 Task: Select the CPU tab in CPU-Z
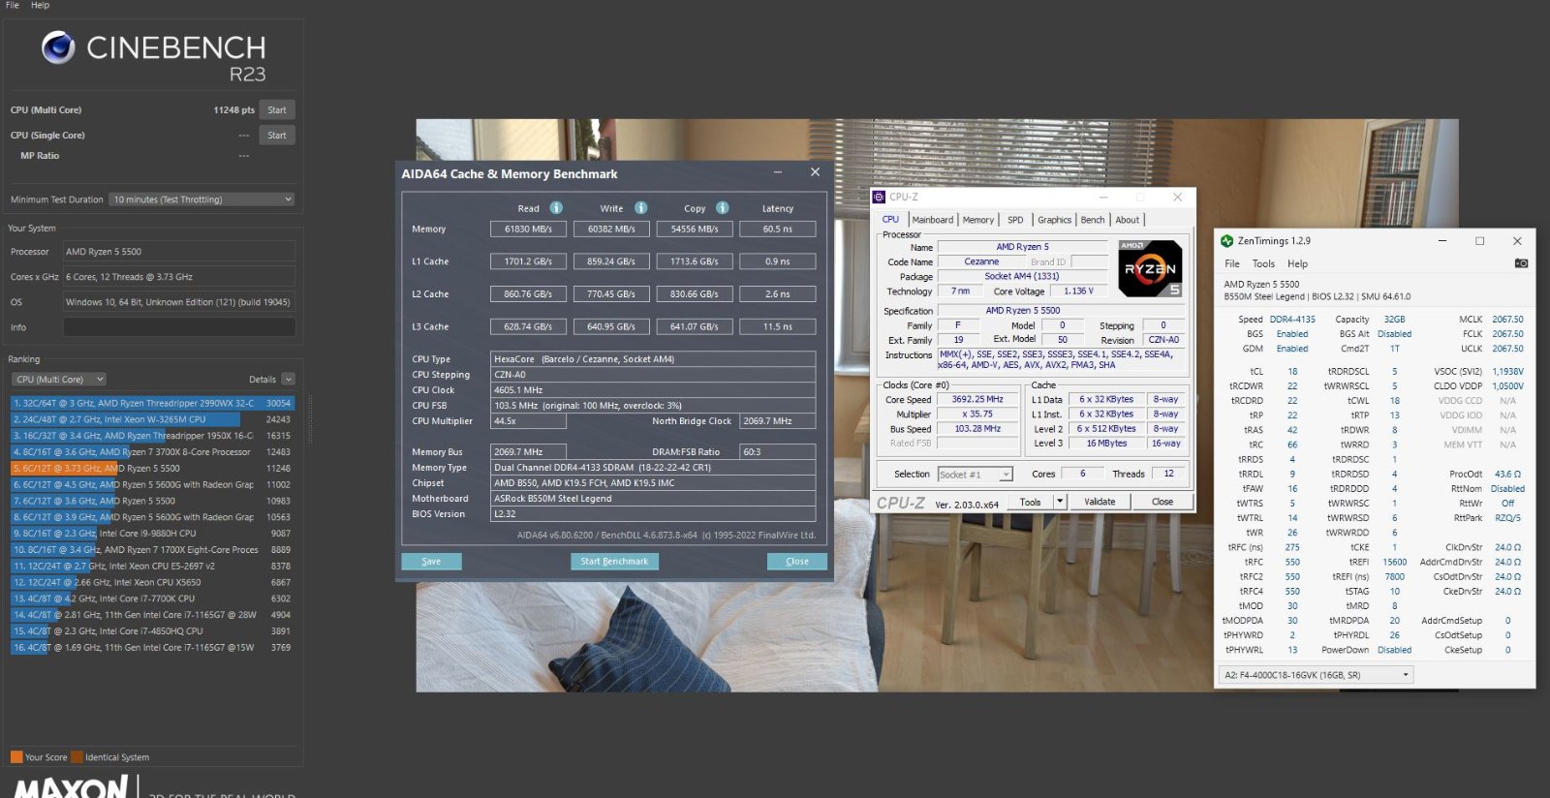click(x=890, y=220)
